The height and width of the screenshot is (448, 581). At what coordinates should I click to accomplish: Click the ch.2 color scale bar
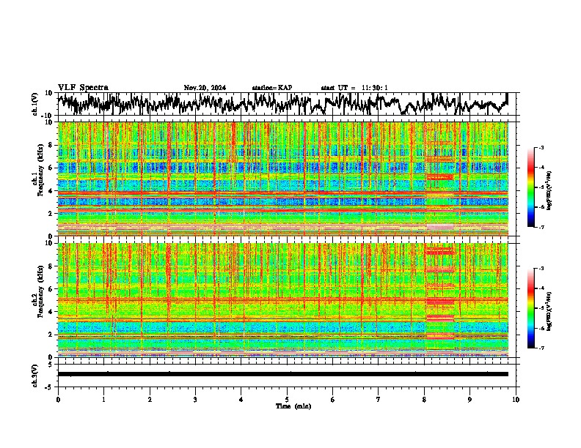pos(530,308)
